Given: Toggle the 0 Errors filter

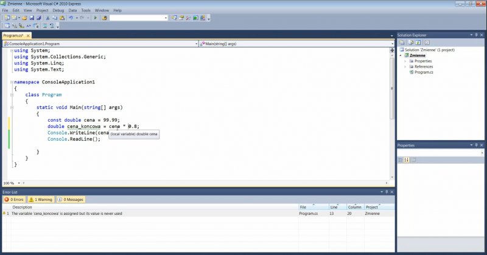Looking at the screenshot, I should pos(15,200).
